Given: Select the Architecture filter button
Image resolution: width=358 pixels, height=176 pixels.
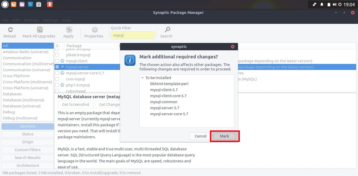Looking at the screenshot, I should [28, 166].
